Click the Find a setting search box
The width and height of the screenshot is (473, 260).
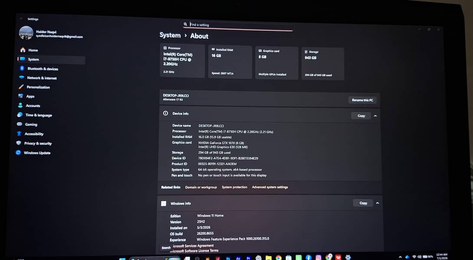pyautogui.click(x=238, y=25)
